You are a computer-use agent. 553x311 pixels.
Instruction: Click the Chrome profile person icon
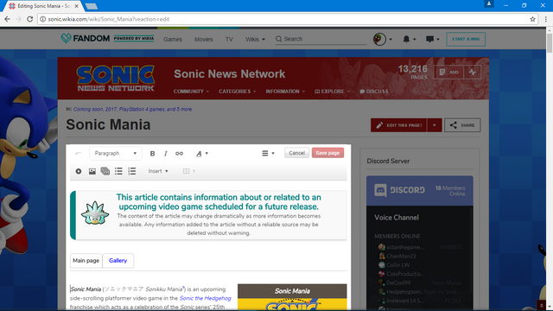tap(489, 3)
